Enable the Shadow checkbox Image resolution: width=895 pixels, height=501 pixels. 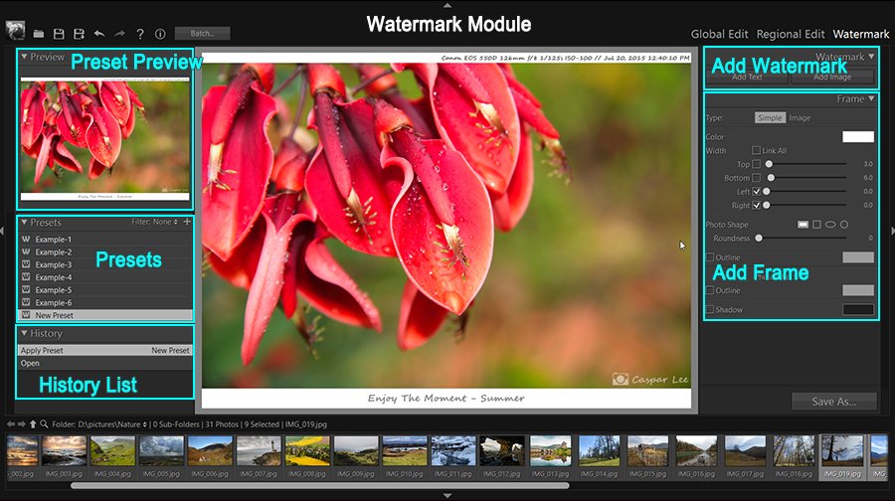click(710, 310)
